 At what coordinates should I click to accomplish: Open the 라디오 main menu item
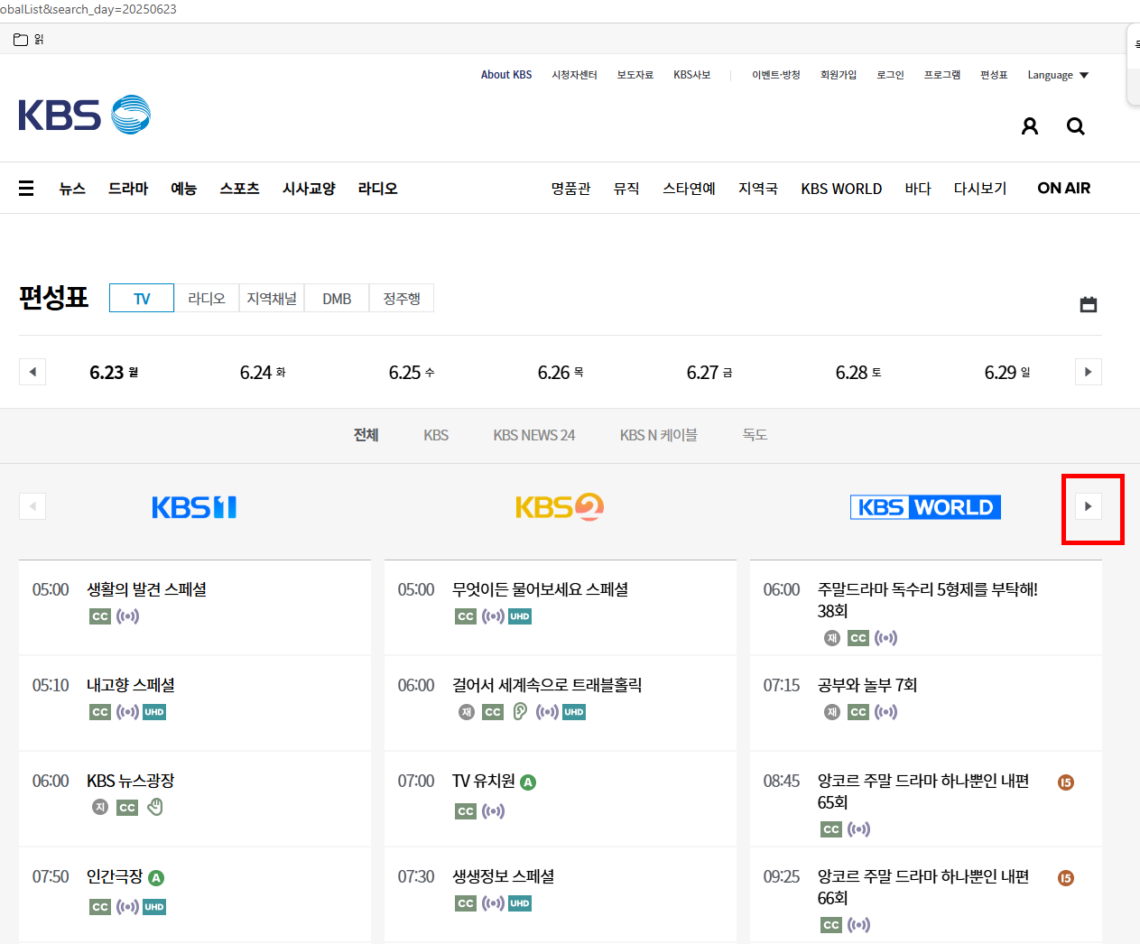pos(378,189)
